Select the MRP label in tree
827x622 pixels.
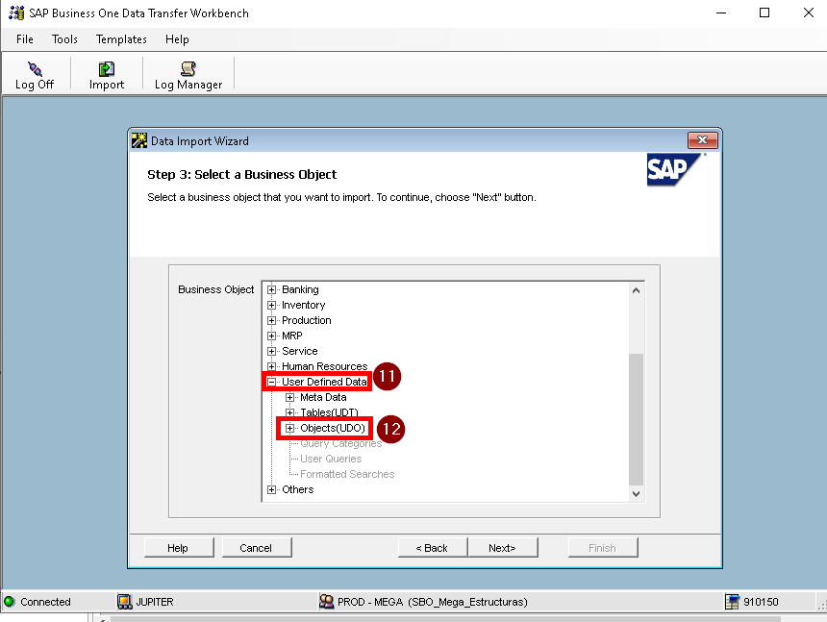click(x=292, y=336)
